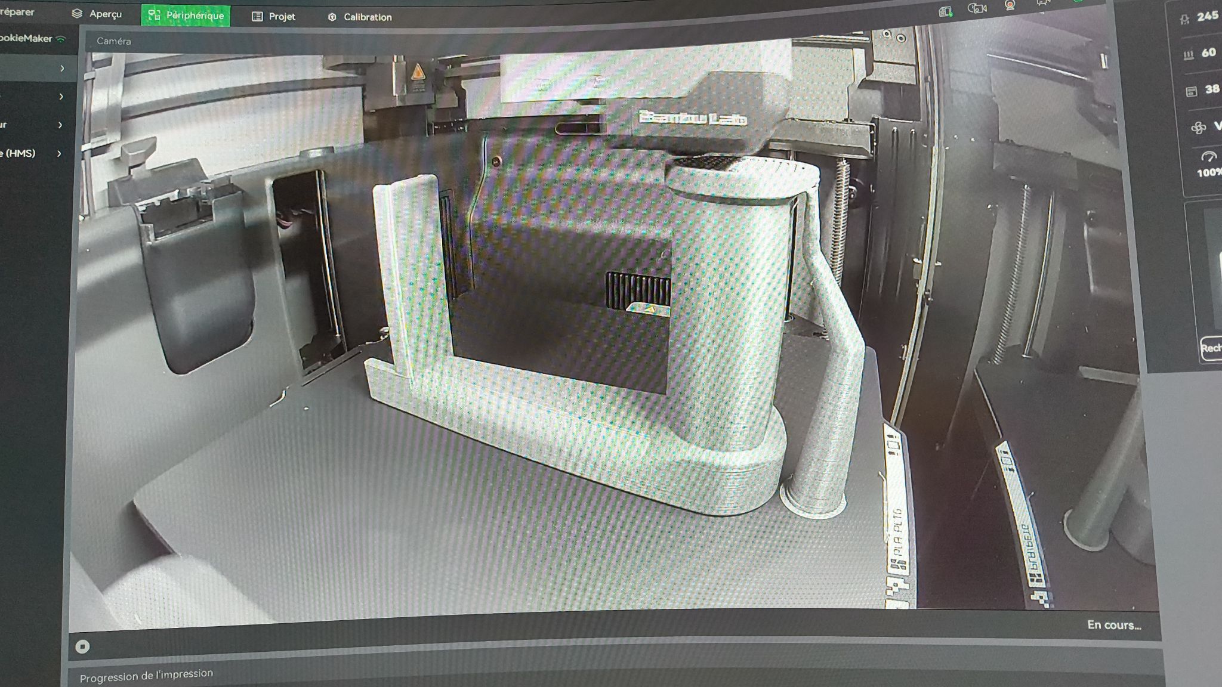Click the print speed gauge icon

[1208, 157]
